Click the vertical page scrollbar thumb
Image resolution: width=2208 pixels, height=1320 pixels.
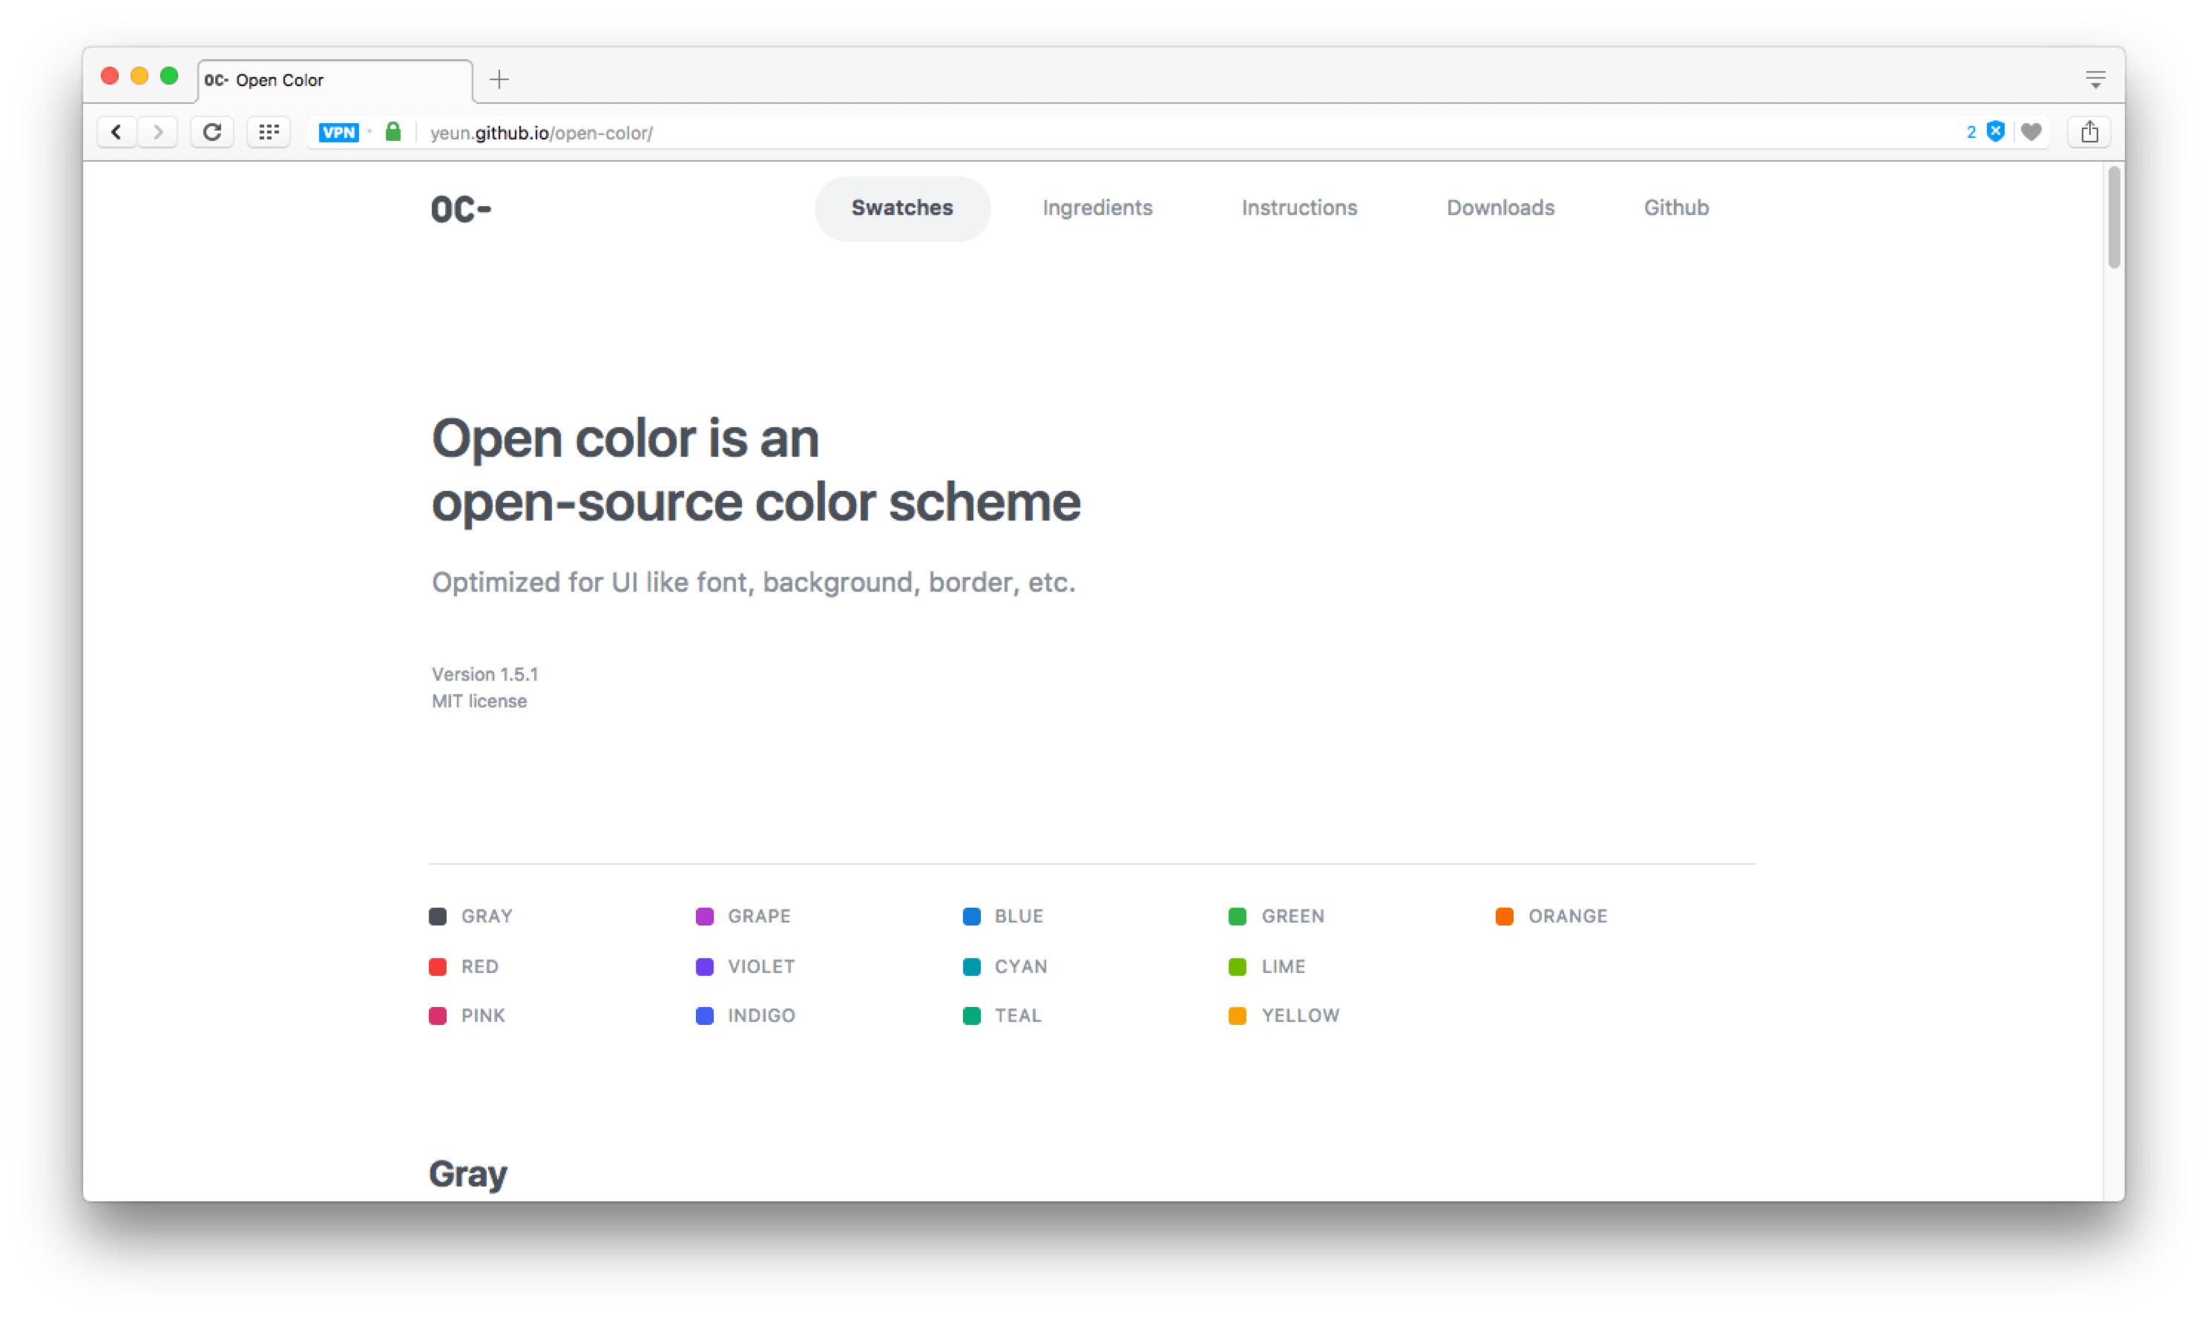[x=2114, y=217]
